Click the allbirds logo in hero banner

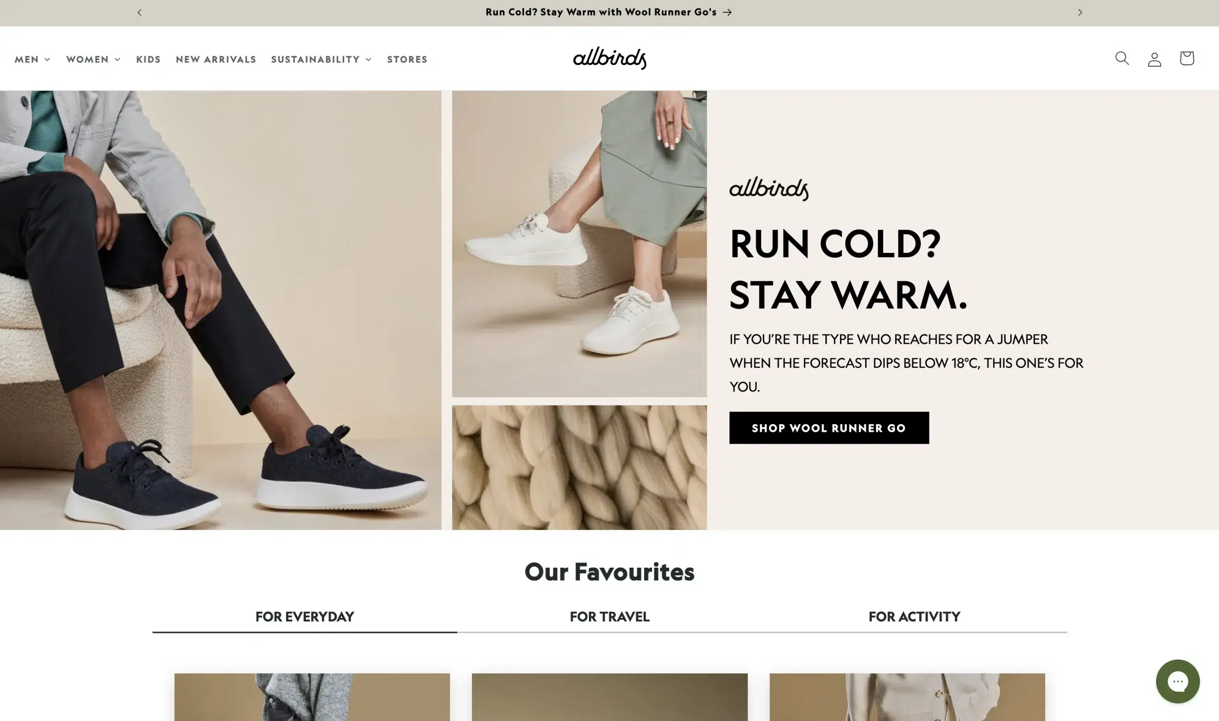769,189
